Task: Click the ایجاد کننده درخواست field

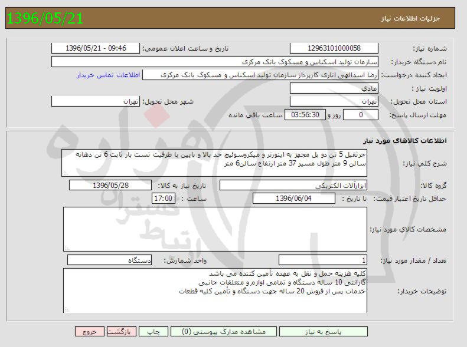Action: coord(260,75)
